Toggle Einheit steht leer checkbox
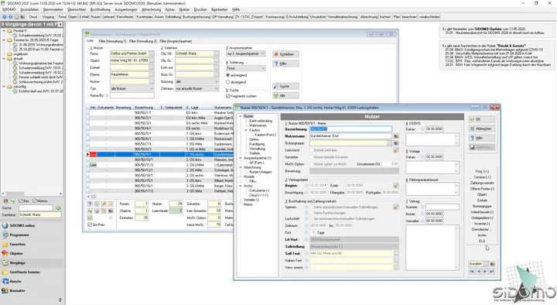557x305 pixels. tap(312, 150)
